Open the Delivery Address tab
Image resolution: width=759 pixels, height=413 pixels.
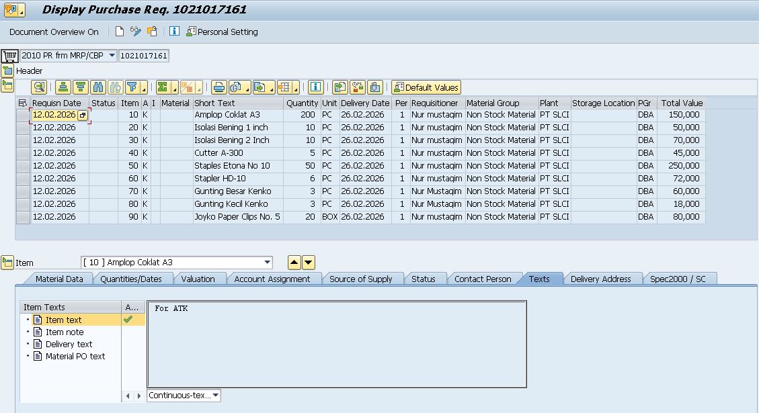click(x=600, y=279)
